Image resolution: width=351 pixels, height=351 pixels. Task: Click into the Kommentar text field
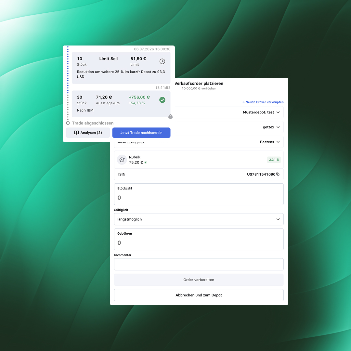coord(199,264)
